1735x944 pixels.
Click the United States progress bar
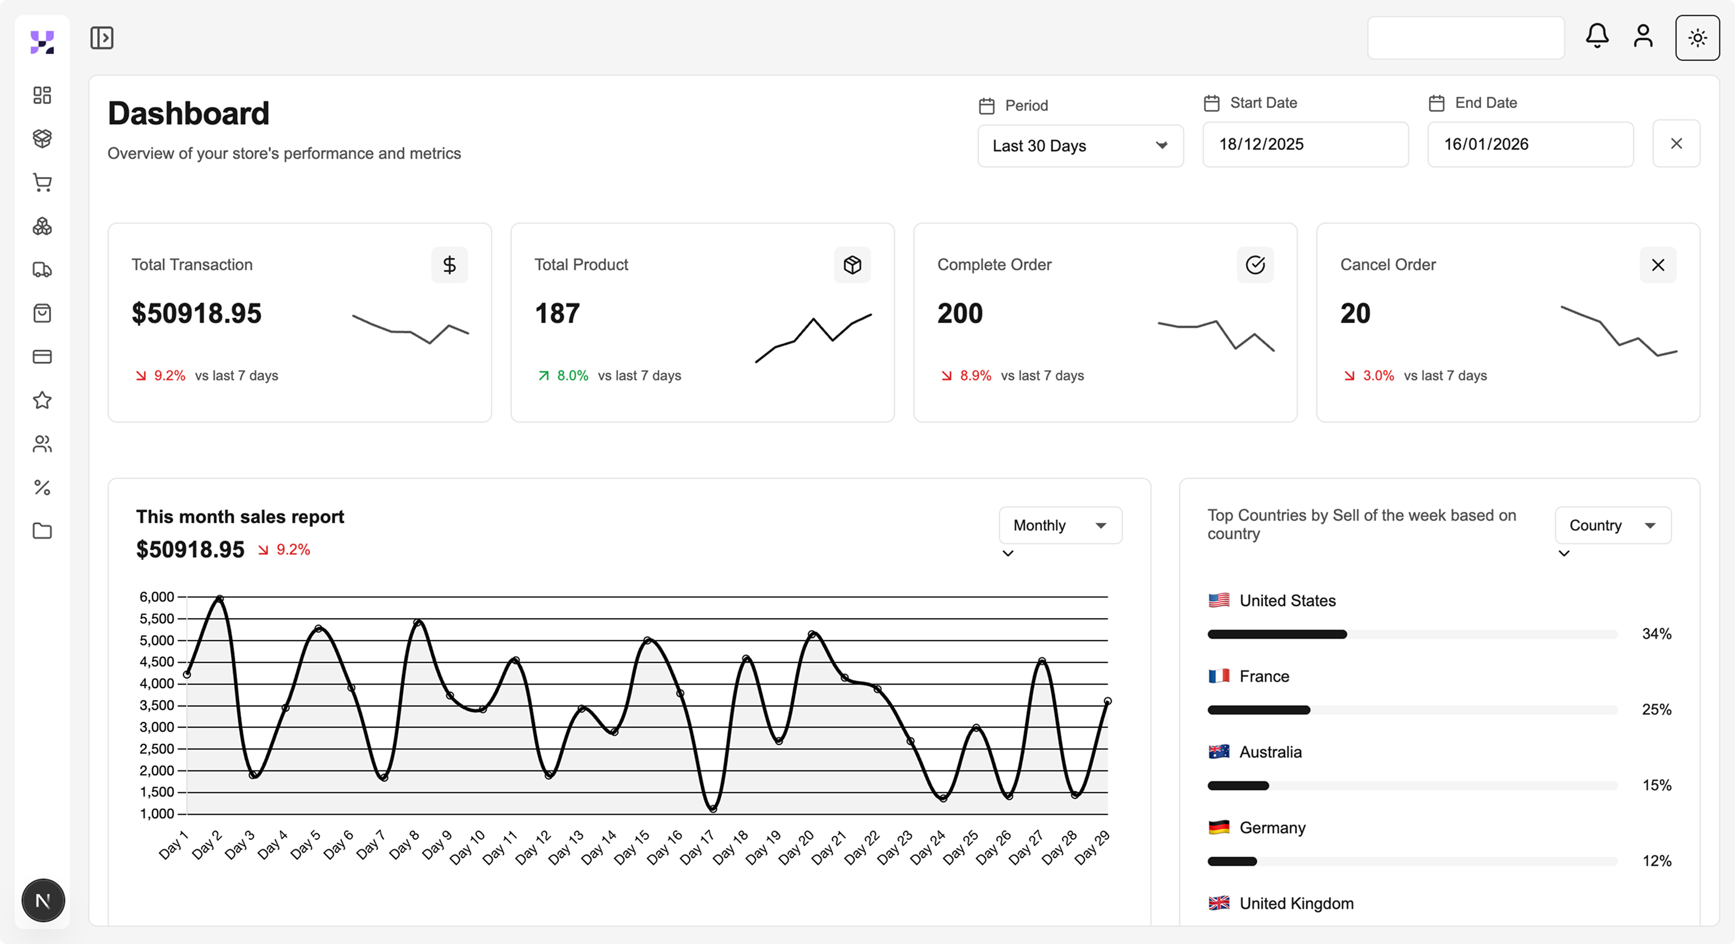(x=1412, y=634)
